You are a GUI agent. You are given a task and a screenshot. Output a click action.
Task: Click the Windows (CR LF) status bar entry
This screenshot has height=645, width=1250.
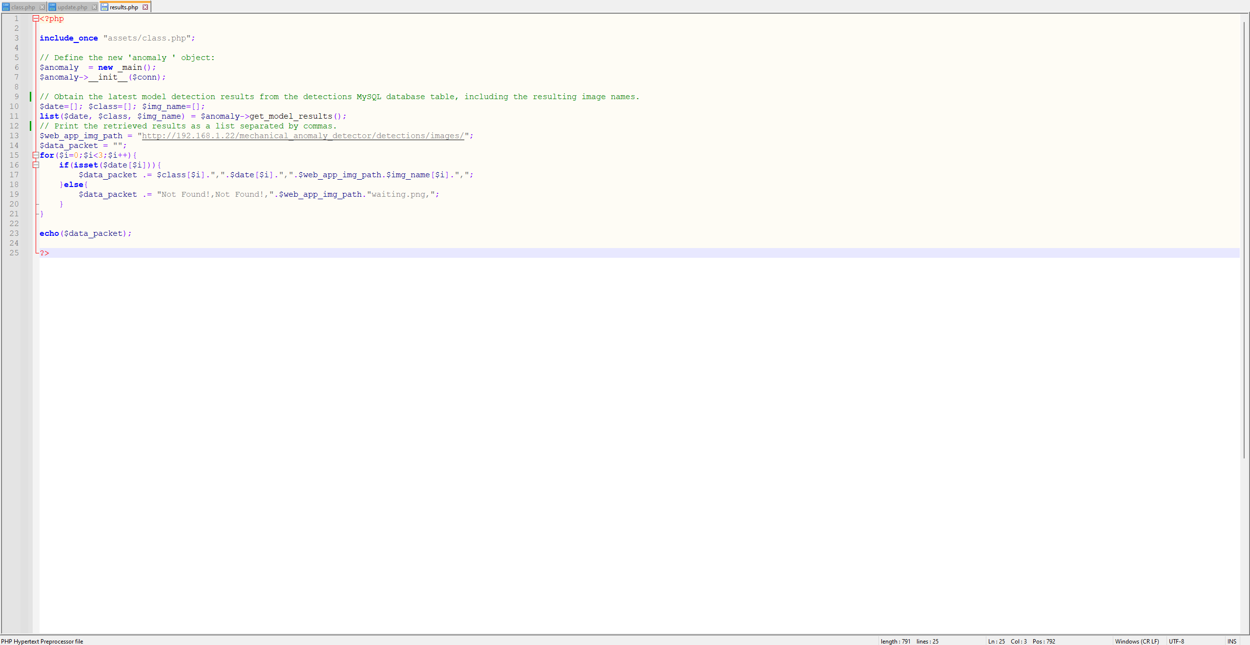pyautogui.click(x=1137, y=641)
